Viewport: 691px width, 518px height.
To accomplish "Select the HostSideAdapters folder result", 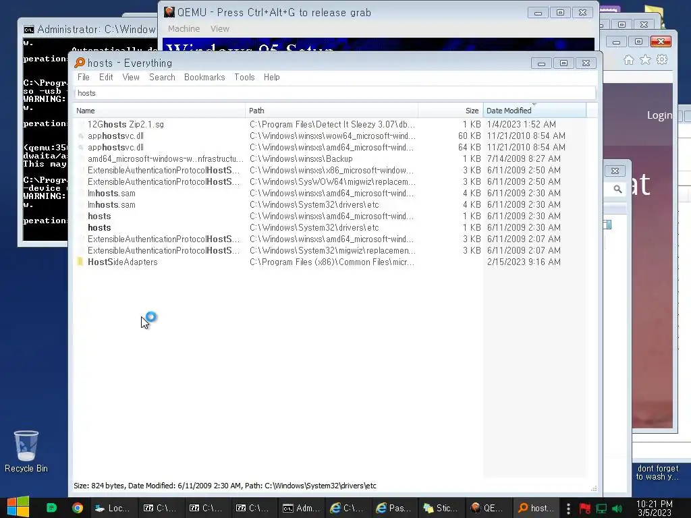I will 123,262.
